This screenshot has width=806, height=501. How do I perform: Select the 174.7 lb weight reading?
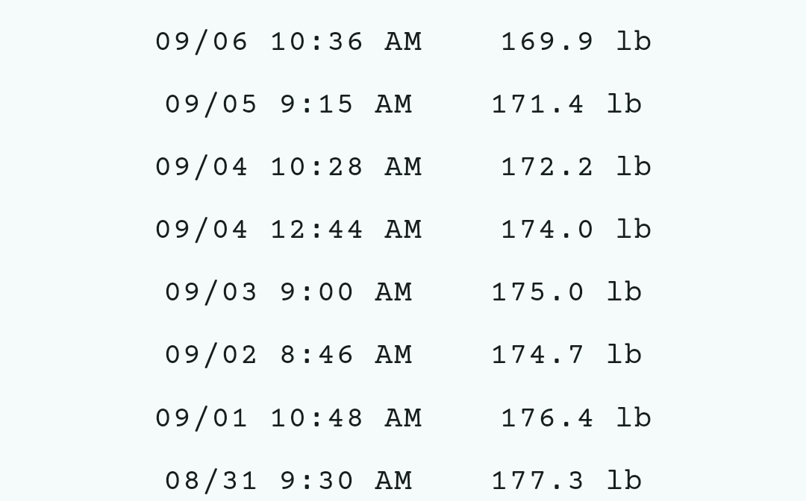click(x=566, y=355)
